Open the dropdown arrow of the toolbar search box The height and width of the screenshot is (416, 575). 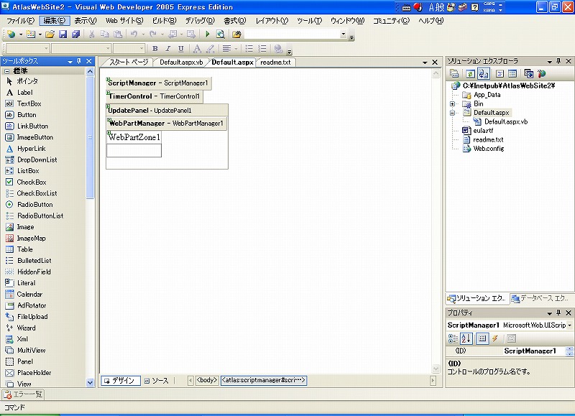point(344,34)
